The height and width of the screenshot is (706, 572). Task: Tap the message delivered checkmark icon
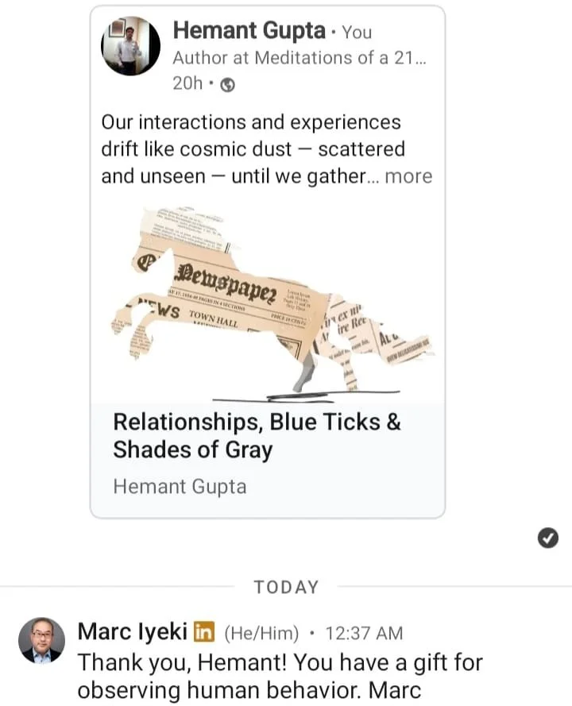[x=547, y=538]
